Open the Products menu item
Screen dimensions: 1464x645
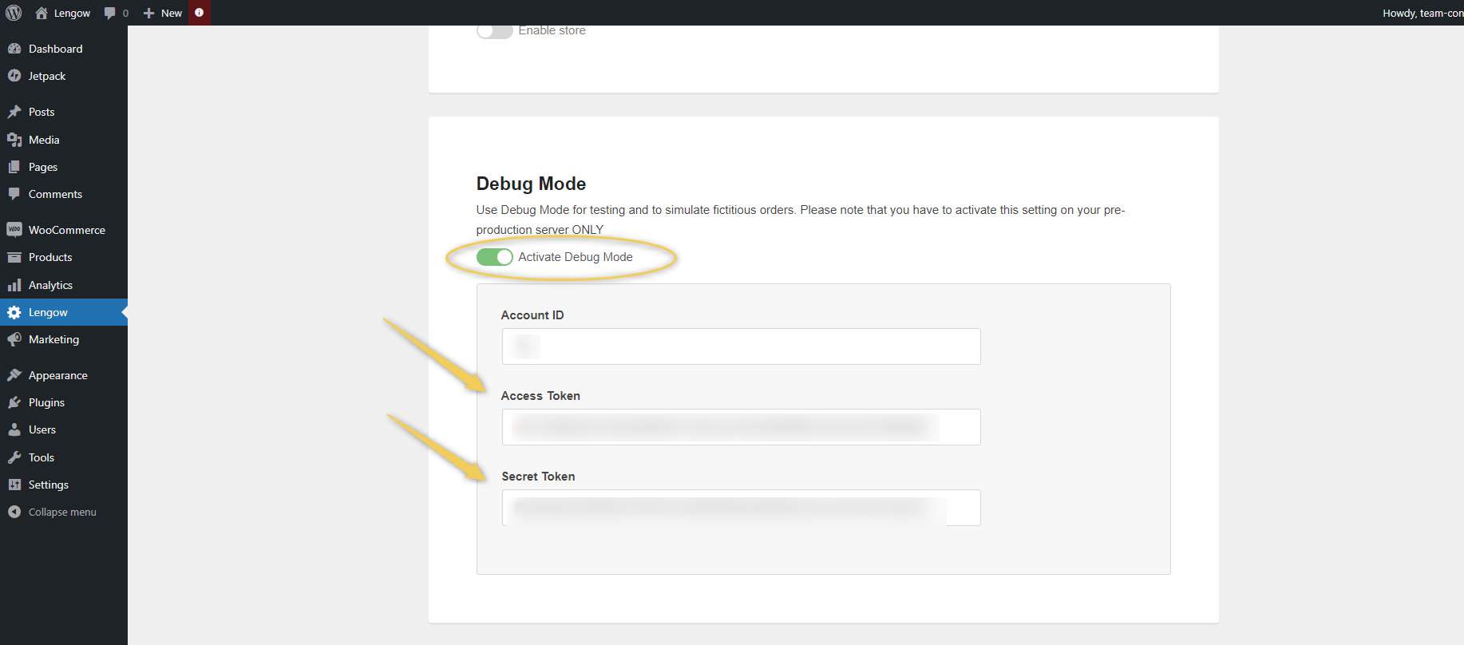50,257
